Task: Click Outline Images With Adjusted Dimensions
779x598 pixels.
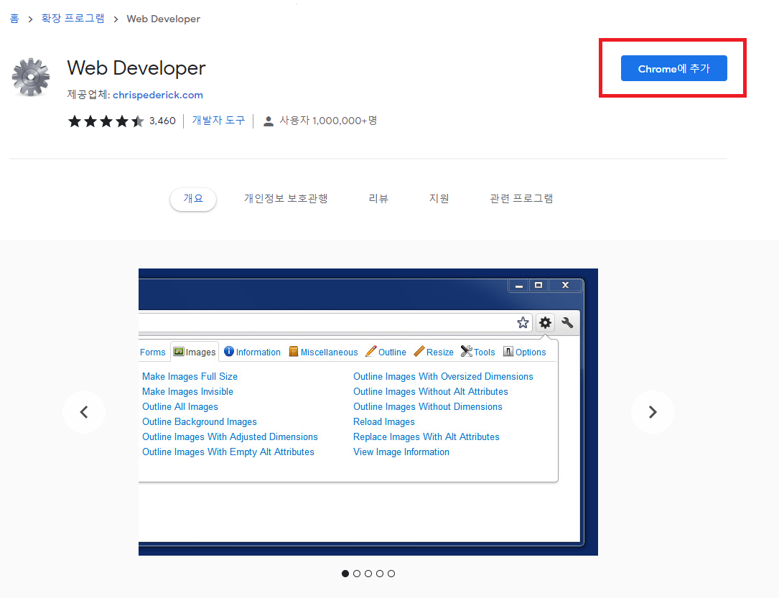Action: coord(230,436)
